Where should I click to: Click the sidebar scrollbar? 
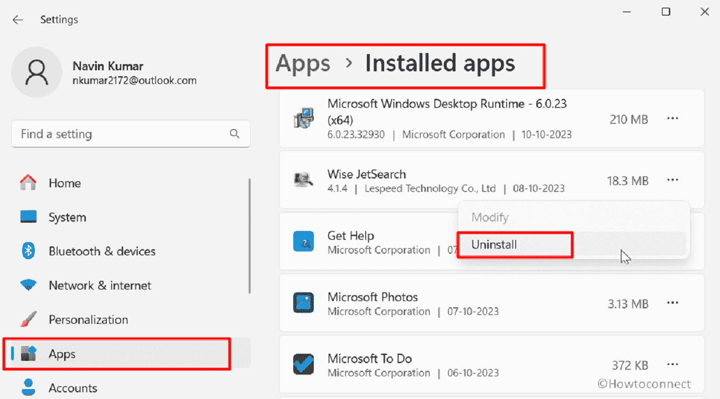pos(250,235)
